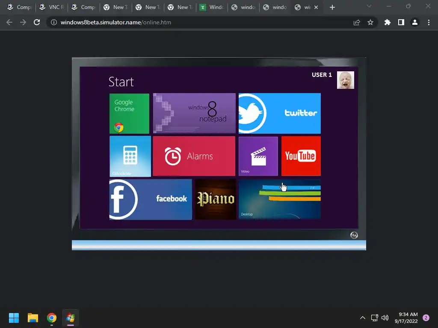Switch to the green Windo tab
This screenshot has width=438, height=328.
coord(212,7)
